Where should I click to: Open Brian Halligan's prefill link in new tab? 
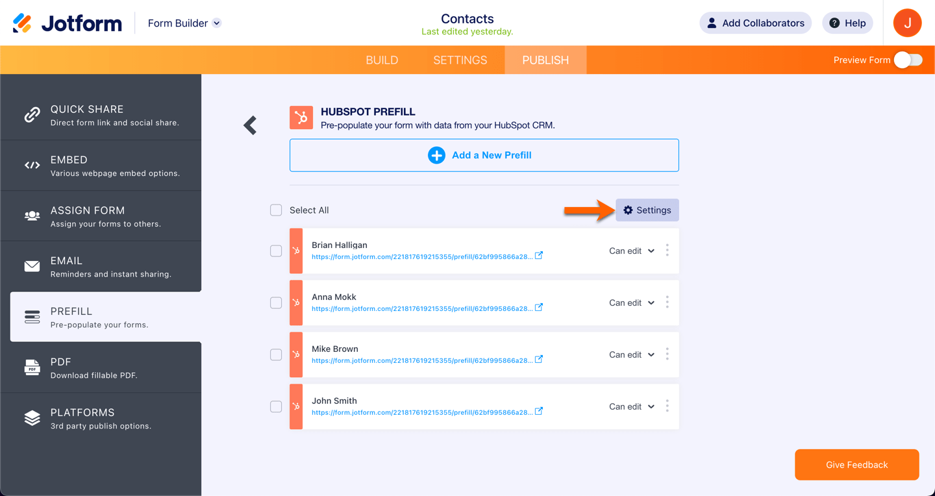[x=539, y=256]
